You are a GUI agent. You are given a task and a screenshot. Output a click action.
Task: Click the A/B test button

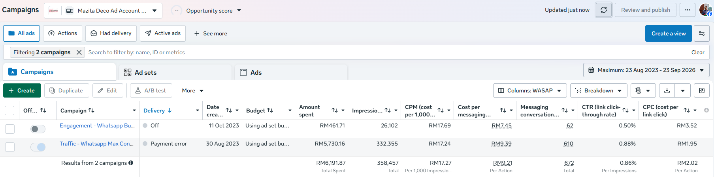tap(151, 90)
